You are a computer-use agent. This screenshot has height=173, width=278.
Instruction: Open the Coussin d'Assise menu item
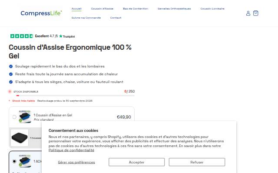point(102,9)
